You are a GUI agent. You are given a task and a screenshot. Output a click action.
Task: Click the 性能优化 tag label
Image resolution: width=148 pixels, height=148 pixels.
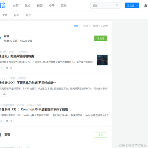pyautogui.click(x=22, y=78)
